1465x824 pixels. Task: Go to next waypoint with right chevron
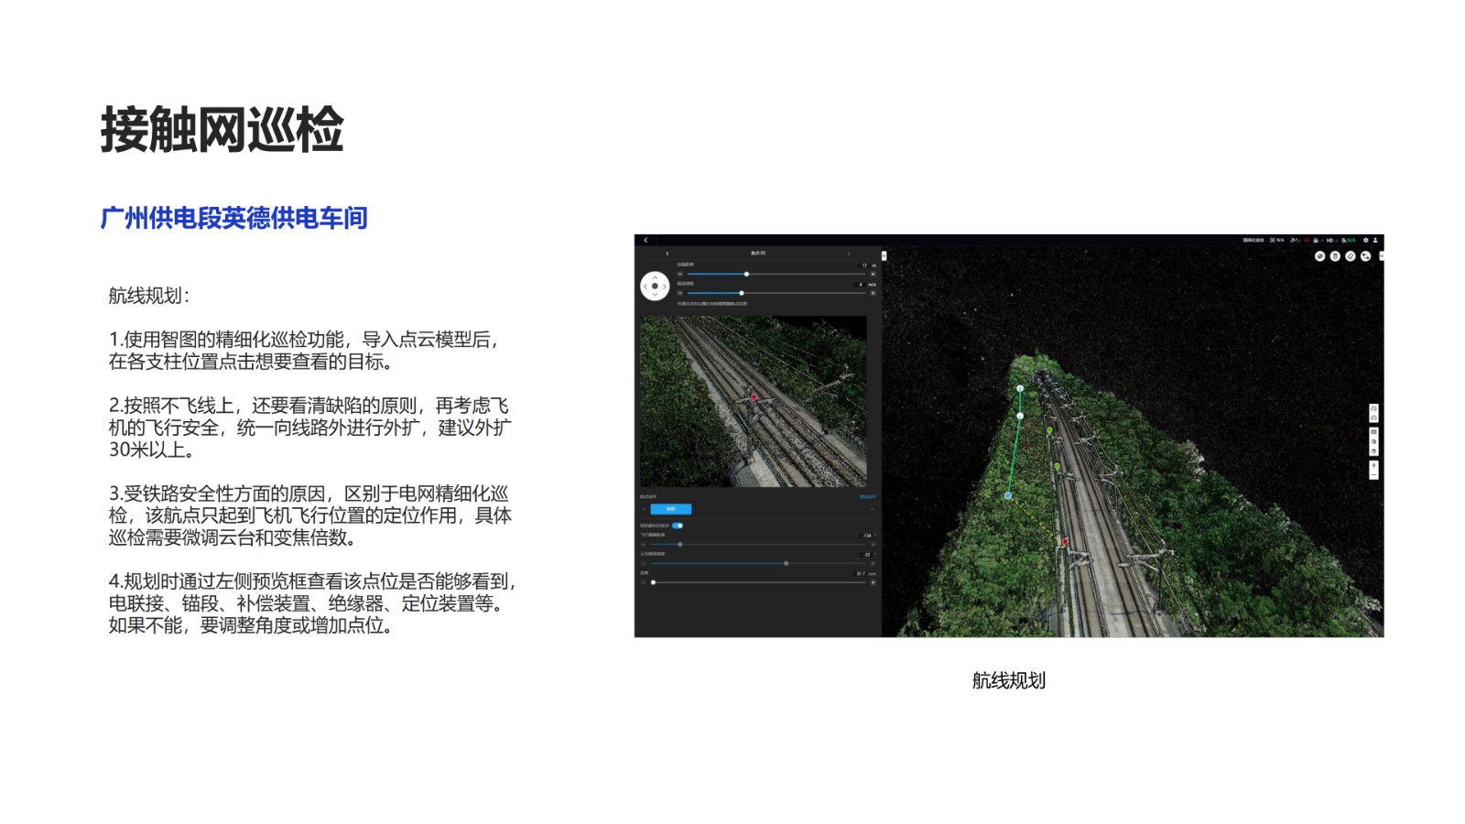tap(849, 254)
